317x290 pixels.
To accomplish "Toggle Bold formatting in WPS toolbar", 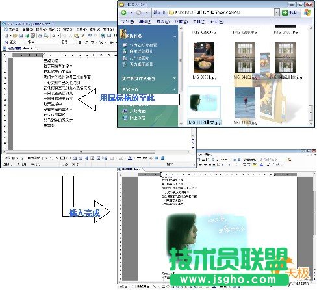I will pyautogui.click(x=81, y=42).
